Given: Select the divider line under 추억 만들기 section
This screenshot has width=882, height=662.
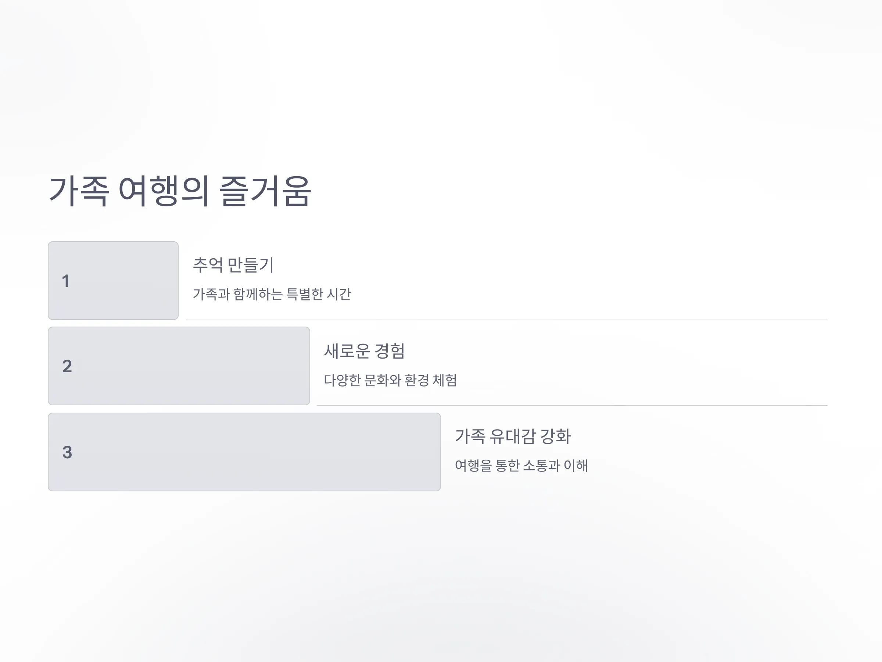Looking at the screenshot, I should pos(507,320).
